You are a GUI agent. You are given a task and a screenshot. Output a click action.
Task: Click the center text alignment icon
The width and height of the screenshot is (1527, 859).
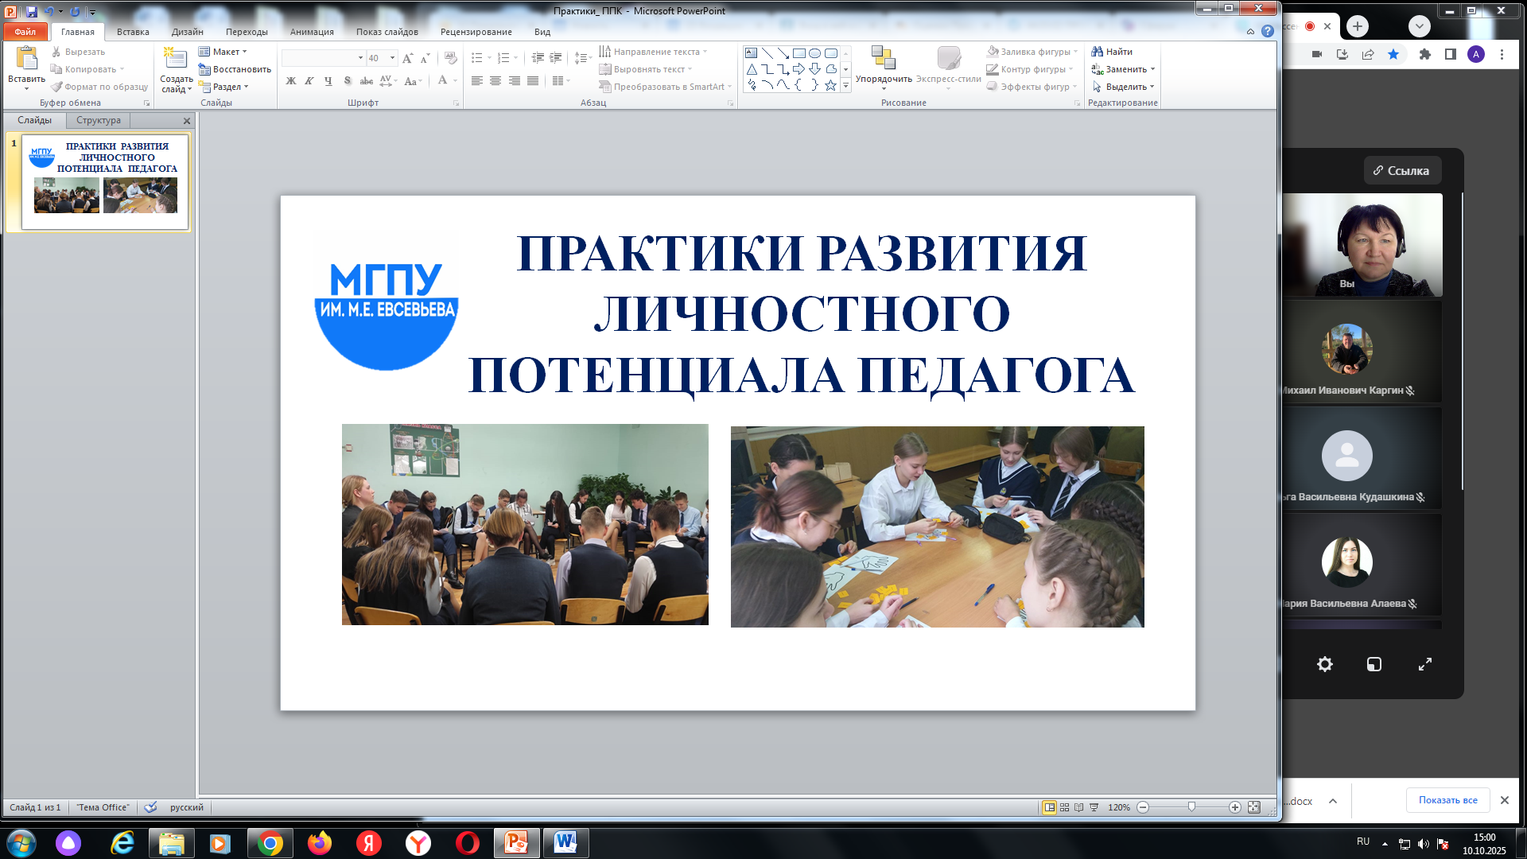495,81
